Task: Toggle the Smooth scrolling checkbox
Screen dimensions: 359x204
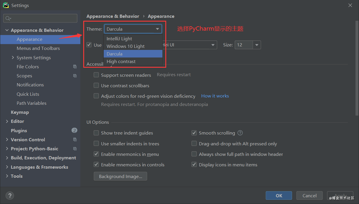Action: 194,133
